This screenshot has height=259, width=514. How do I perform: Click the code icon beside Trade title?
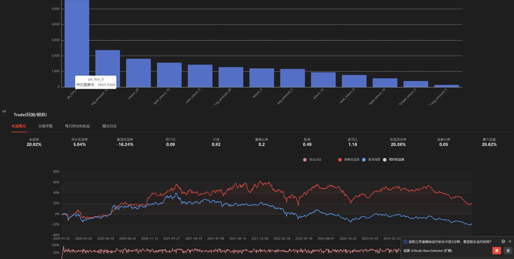4,111
